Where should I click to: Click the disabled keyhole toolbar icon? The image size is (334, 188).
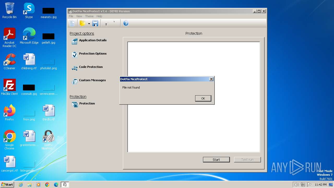[106, 24]
